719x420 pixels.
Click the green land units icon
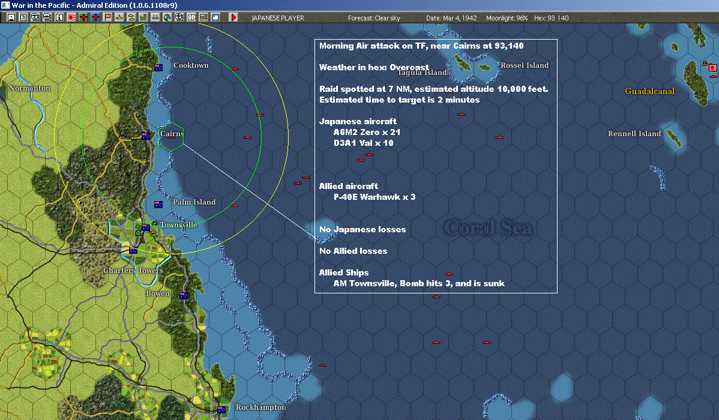click(x=143, y=17)
